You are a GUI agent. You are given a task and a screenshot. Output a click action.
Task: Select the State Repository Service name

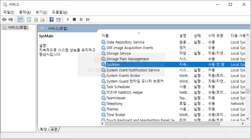pos(125,42)
